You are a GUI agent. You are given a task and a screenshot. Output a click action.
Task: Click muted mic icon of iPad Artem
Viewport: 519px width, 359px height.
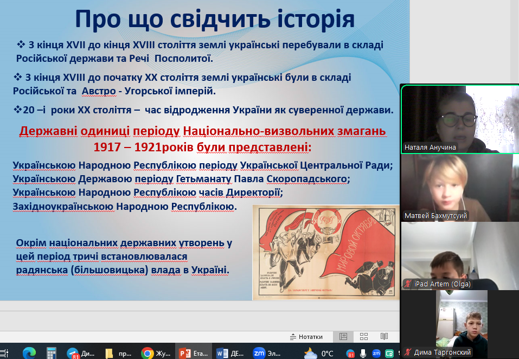coord(407,284)
